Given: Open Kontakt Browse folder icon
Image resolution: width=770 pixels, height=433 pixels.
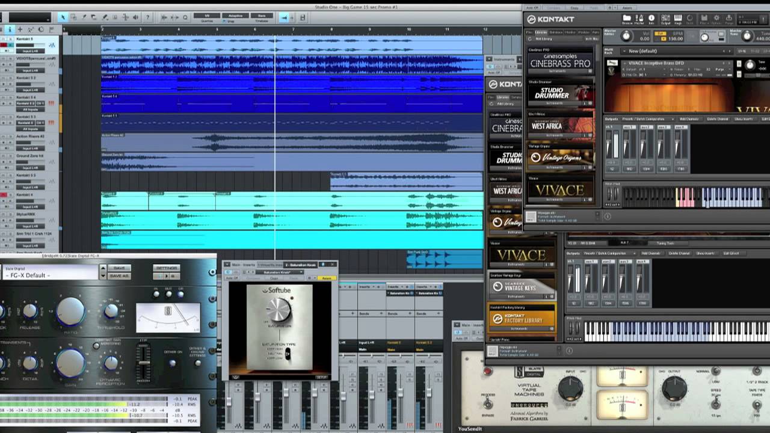Looking at the screenshot, I should point(627,20).
